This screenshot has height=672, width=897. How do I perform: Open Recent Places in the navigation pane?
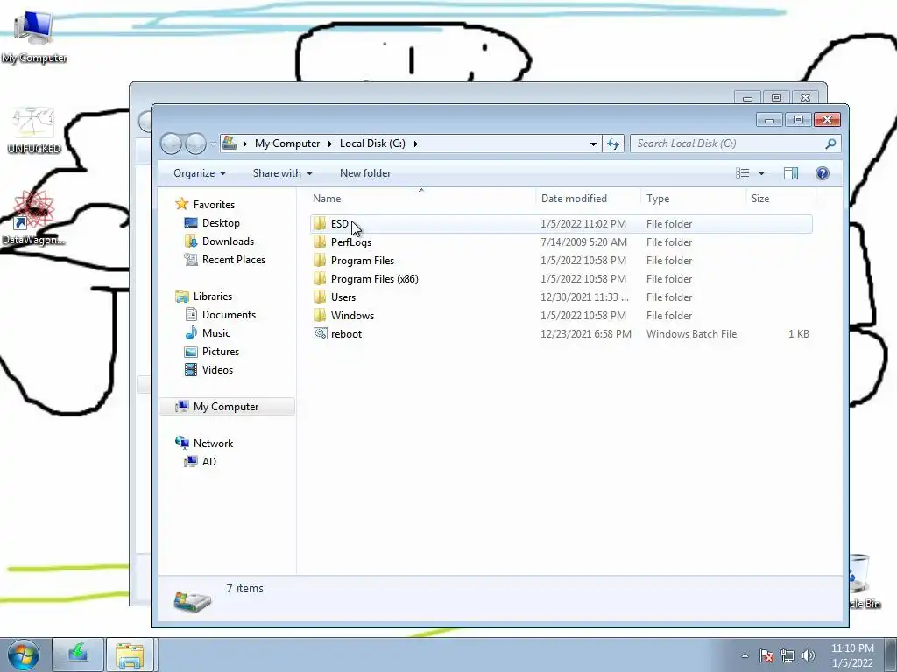[x=233, y=259]
